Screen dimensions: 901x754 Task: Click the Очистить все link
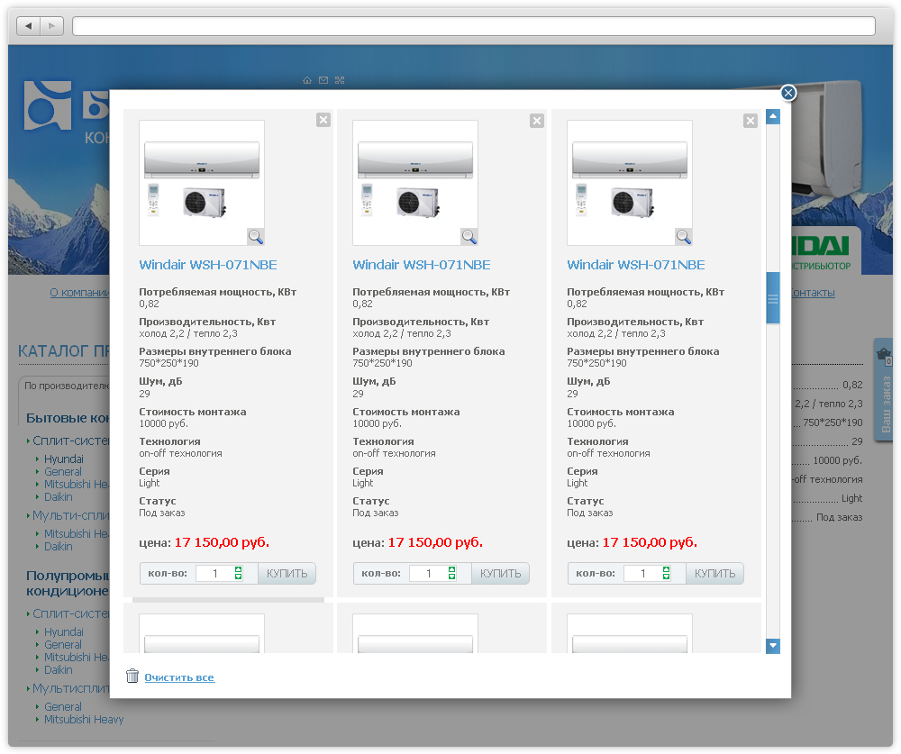pos(179,677)
